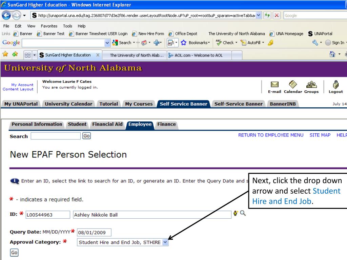Click the Quick Tabs grid icon
Screen dimensions: 347x260
(28, 55)
